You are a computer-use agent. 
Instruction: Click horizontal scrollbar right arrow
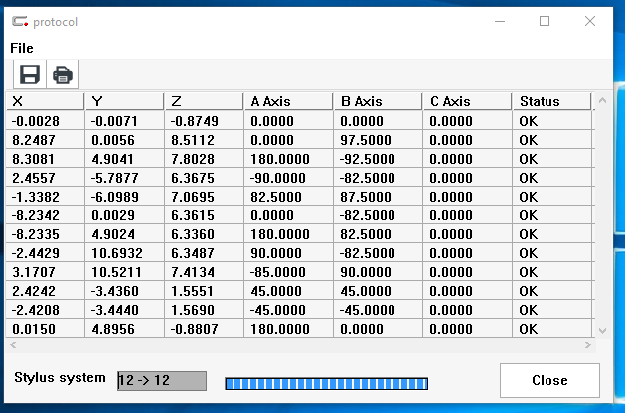588,344
